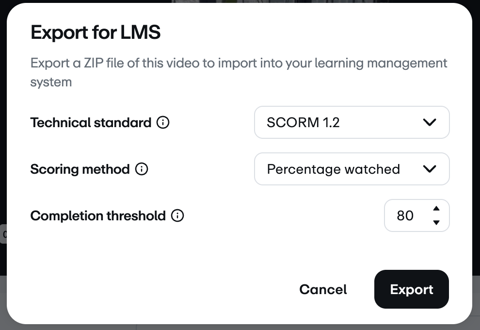Viewport: 480px width, 330px height.
Task: Click the Scoring method info icon
Action: (142, 169)
